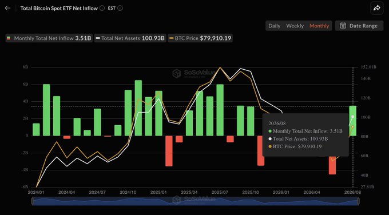Click tooltip text 'BTC Price: $79,910.19'
Image resolution: width=389 pixels, height=215 pixels.
tap(297, 146)
